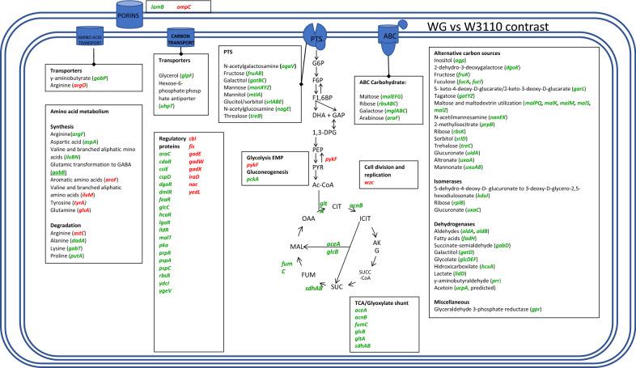Screen dimensions: 636x368
Task: Select green regulator araC
Action: tap(165, 154)
